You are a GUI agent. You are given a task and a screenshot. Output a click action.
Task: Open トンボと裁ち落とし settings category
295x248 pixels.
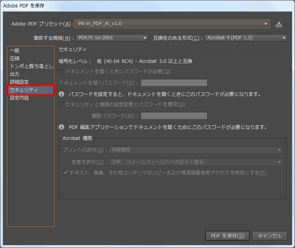click(x=31, y=66)
